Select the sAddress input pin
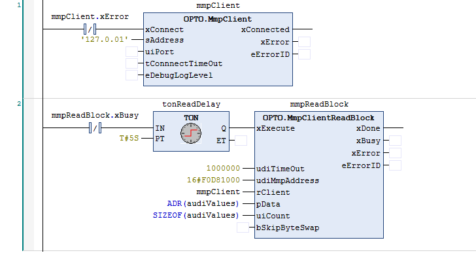 164,40
